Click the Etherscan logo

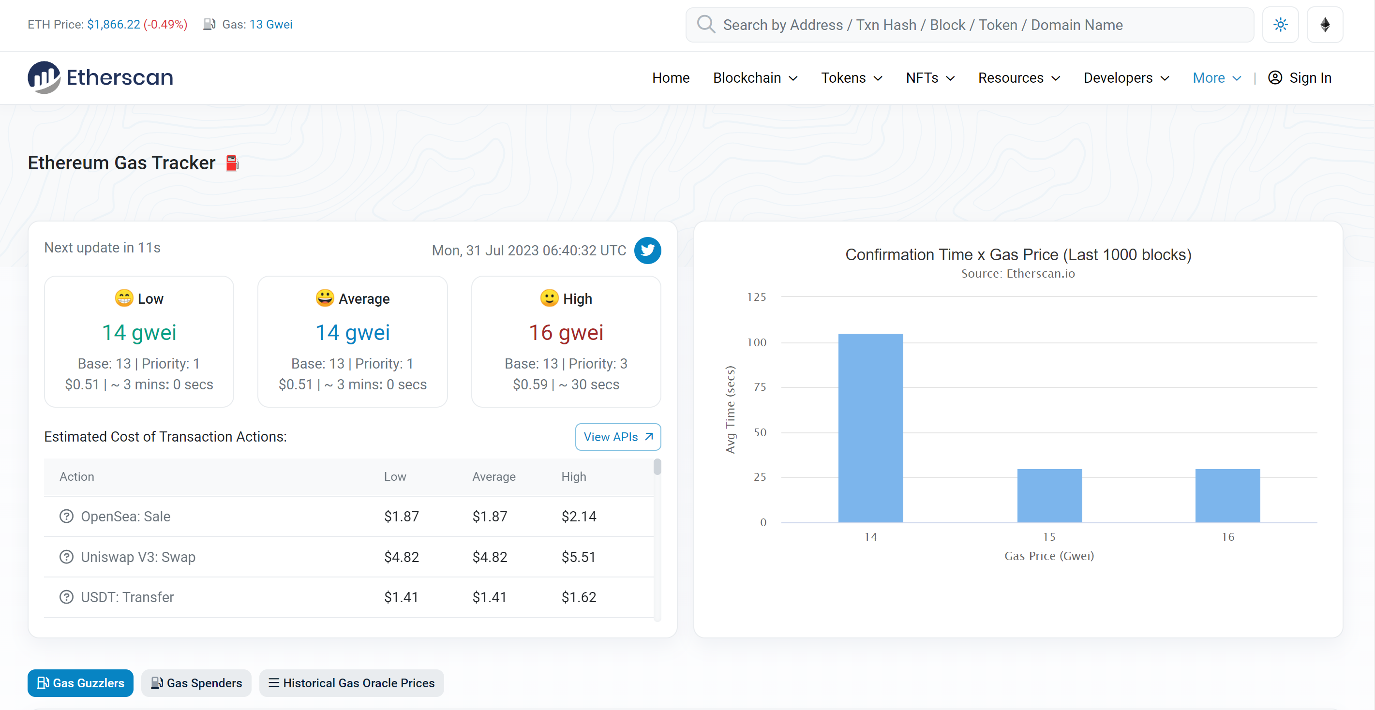click(x=100, y=77)
